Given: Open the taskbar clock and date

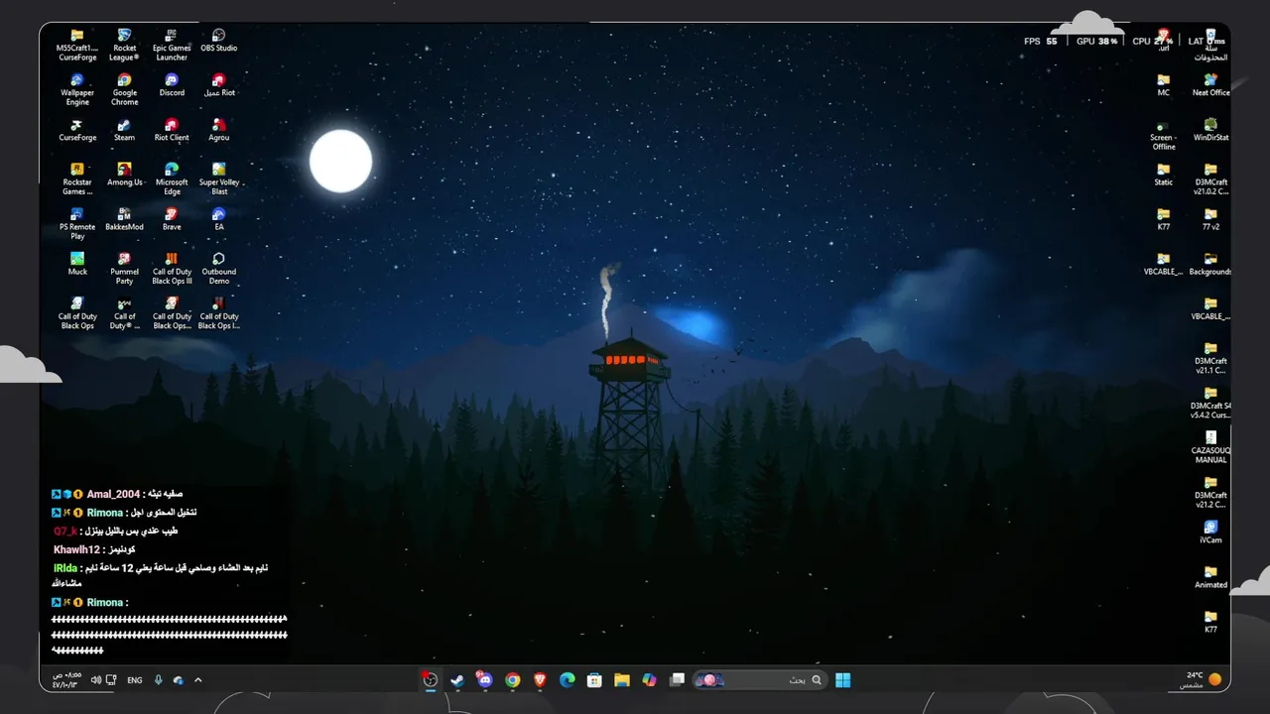Looking at the screenshot, I should (x=66, y=679).
